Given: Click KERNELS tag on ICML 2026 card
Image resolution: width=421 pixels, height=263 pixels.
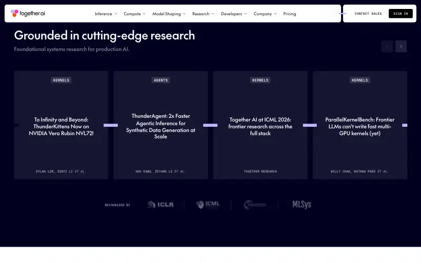Looking at the screenshot, I should (x=260, y=80).
